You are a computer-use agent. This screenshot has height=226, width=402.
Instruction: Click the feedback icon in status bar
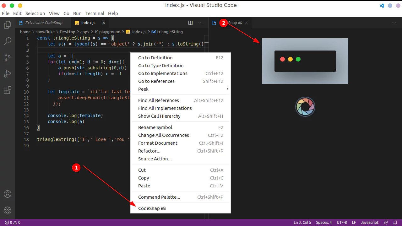386,223
